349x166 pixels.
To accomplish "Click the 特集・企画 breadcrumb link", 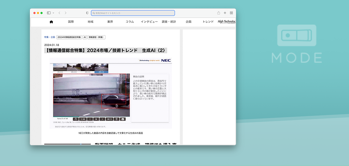I will (x=50, y=37).
